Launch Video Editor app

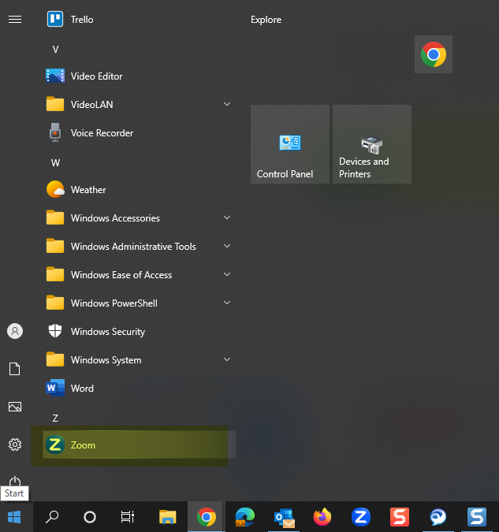tap(140, 76)
